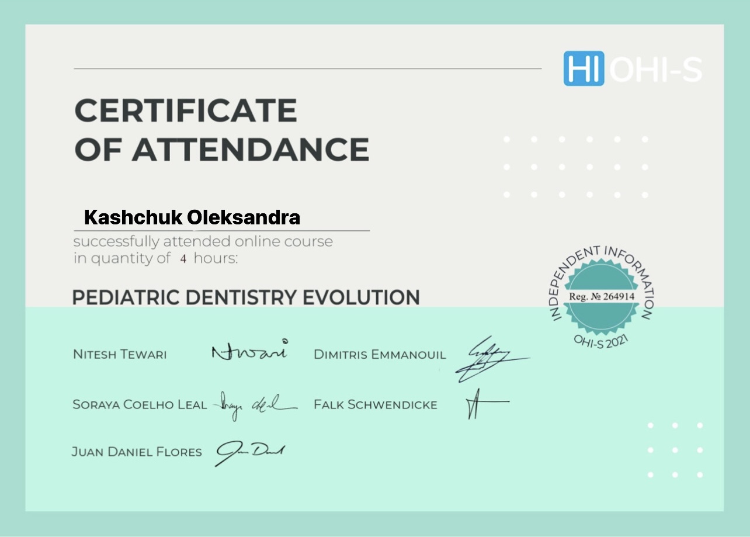Click the hours number 4
750x537 pixels.
point(183,259)
